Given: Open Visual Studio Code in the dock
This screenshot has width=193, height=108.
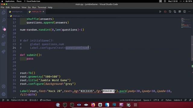Looking at the screenshot, I should pyautogui.click(x=114, y=105).
